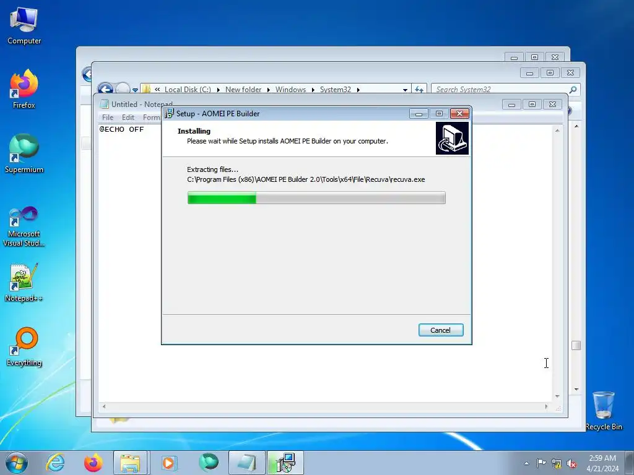Click the muted volume tray icon
Image resolution: width=634 pixels, height=475 pixels.
(x=571, y=463)
